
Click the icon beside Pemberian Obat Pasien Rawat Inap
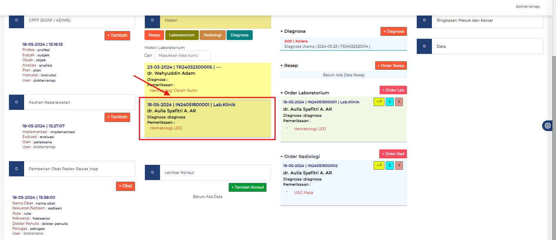pos(16,169)
